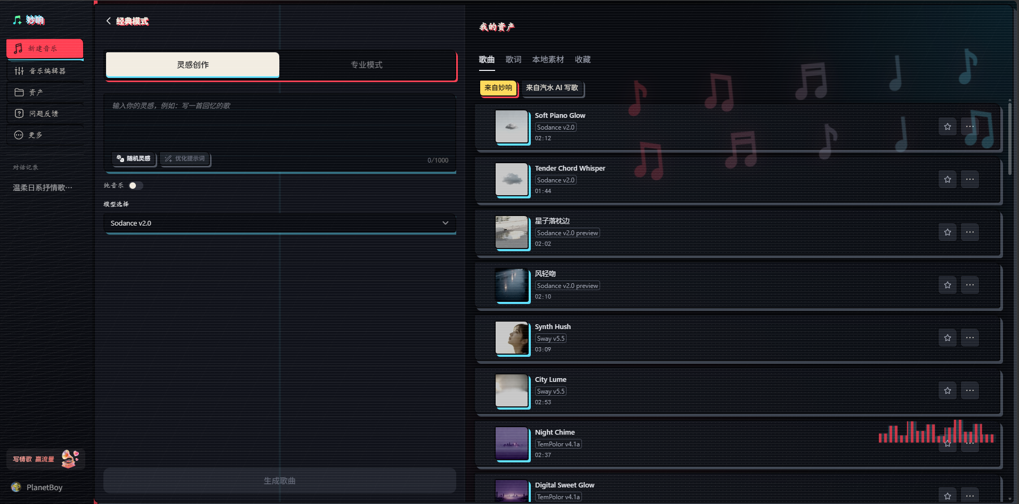Open 问题反馈 in sidebar
The height and width of the screenshot is (504, 1019).
[x=45, y=114]
